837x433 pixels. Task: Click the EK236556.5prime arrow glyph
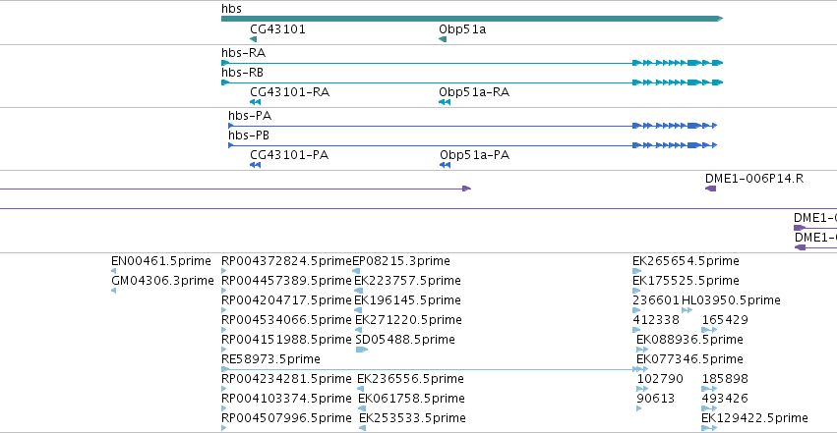[360, 389]
